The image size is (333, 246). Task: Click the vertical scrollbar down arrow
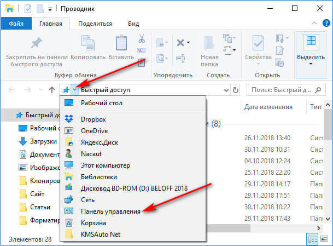(x=328, y=219)
